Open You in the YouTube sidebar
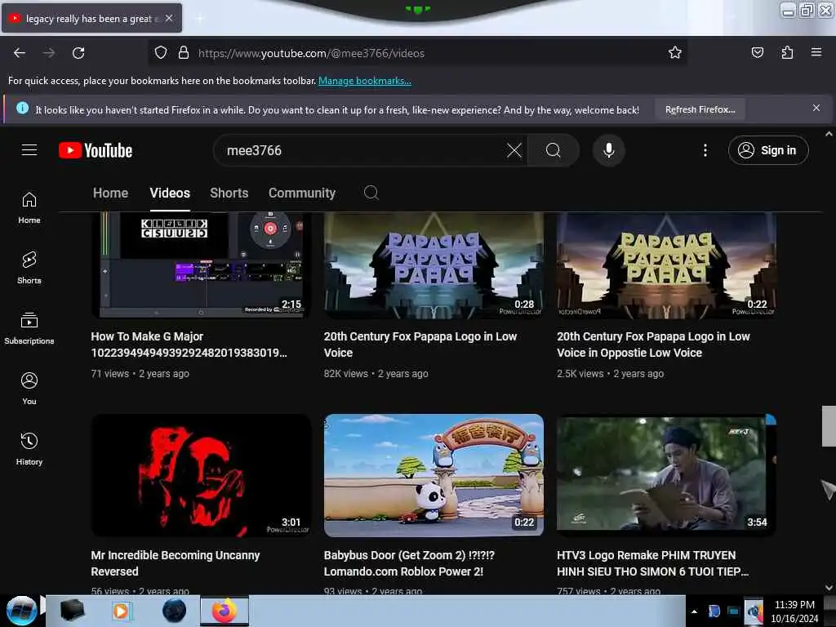 pyautogui.click(x=29, y=389)
